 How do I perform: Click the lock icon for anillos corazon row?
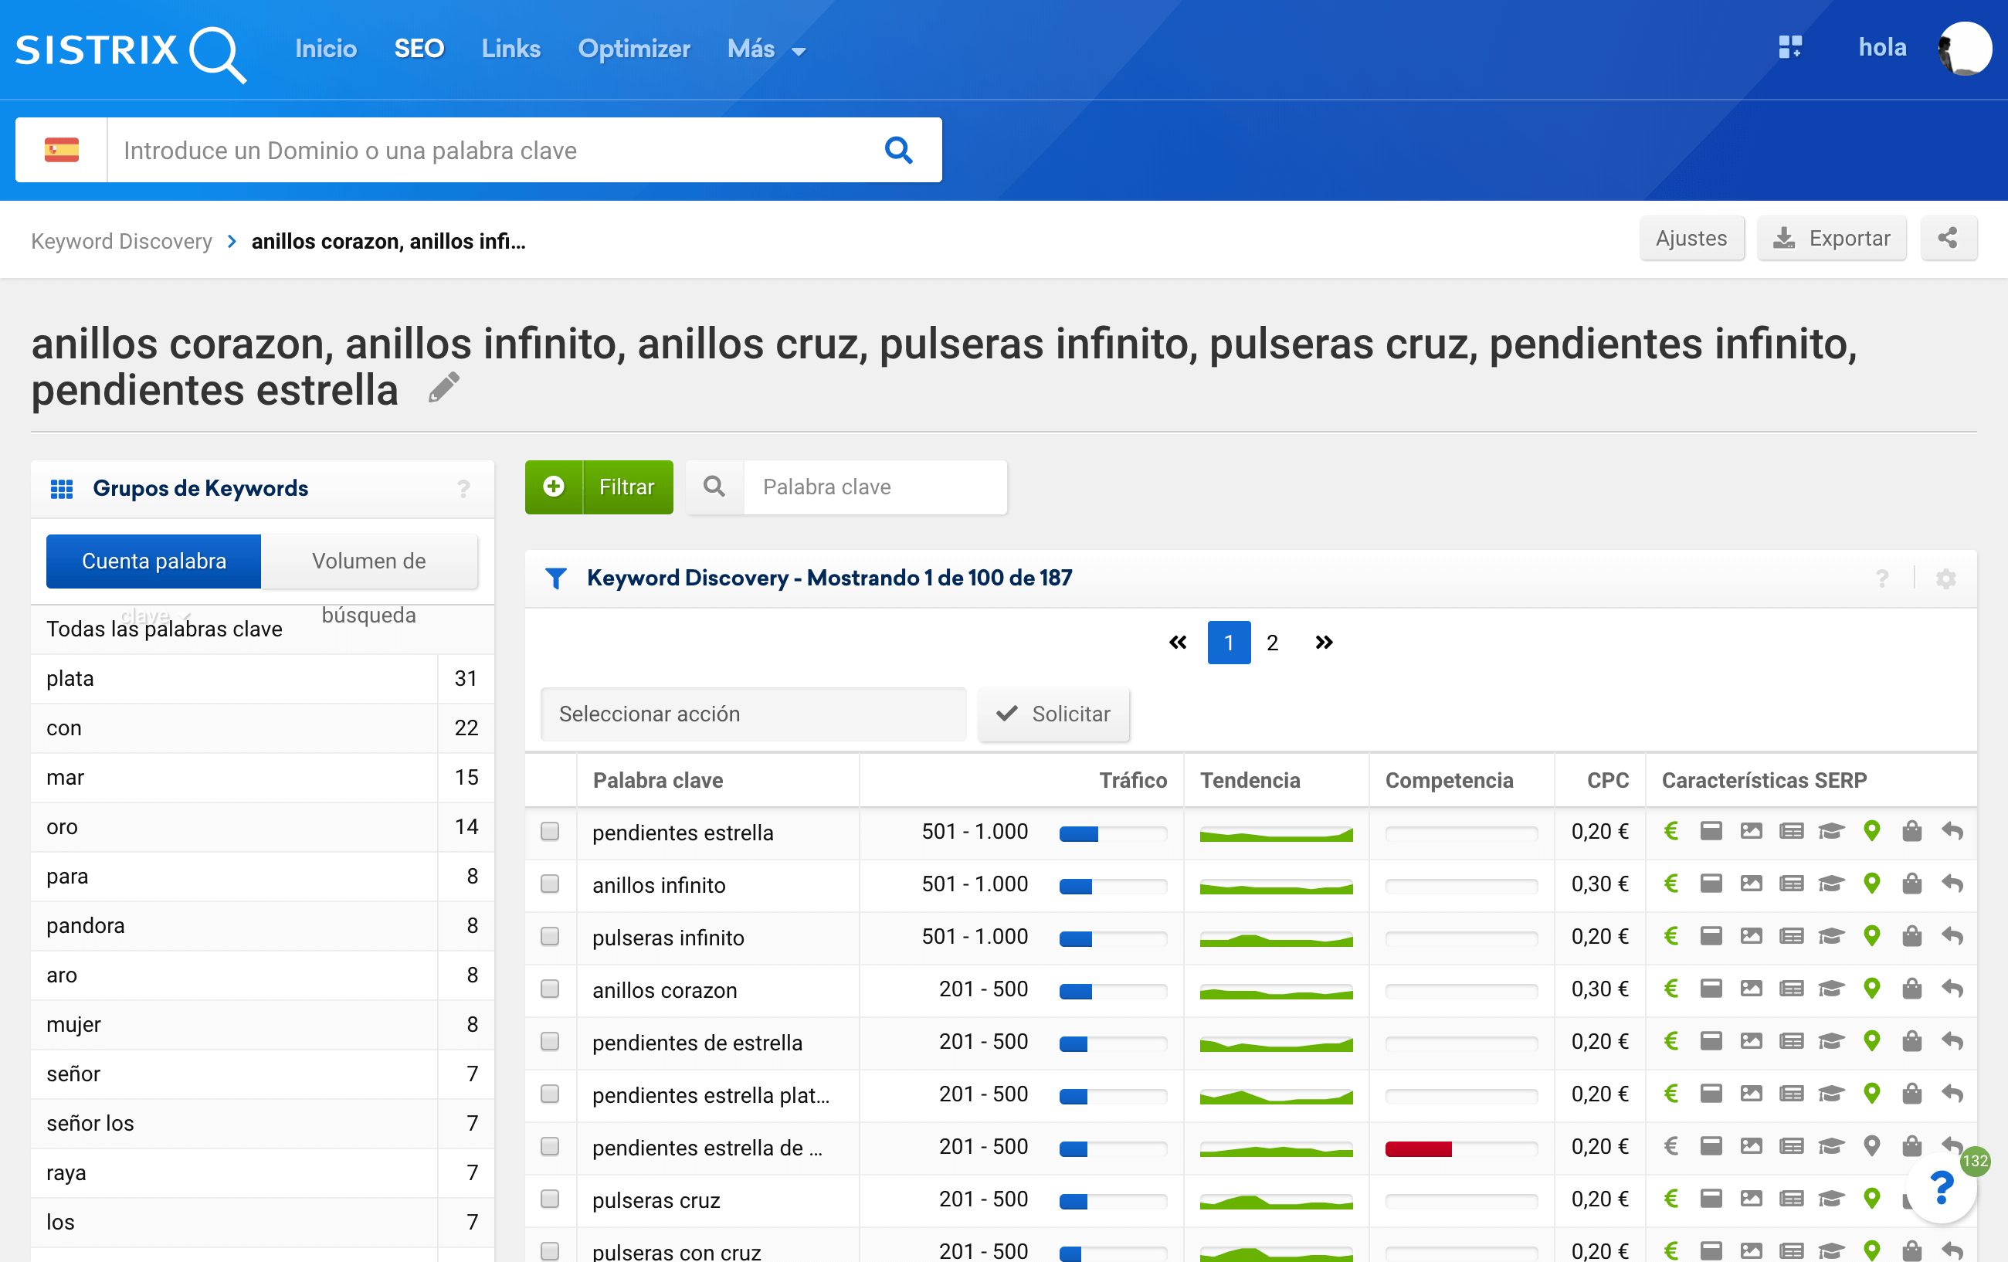(1909, 990)
